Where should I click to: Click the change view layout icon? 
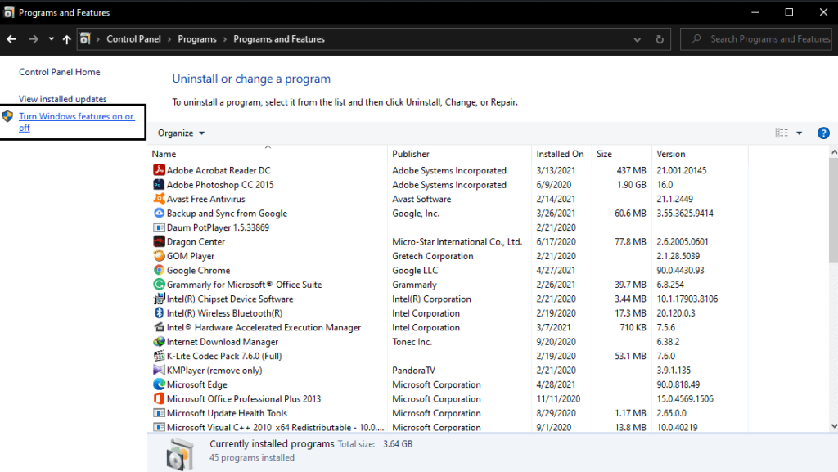(x=782, y=133)
